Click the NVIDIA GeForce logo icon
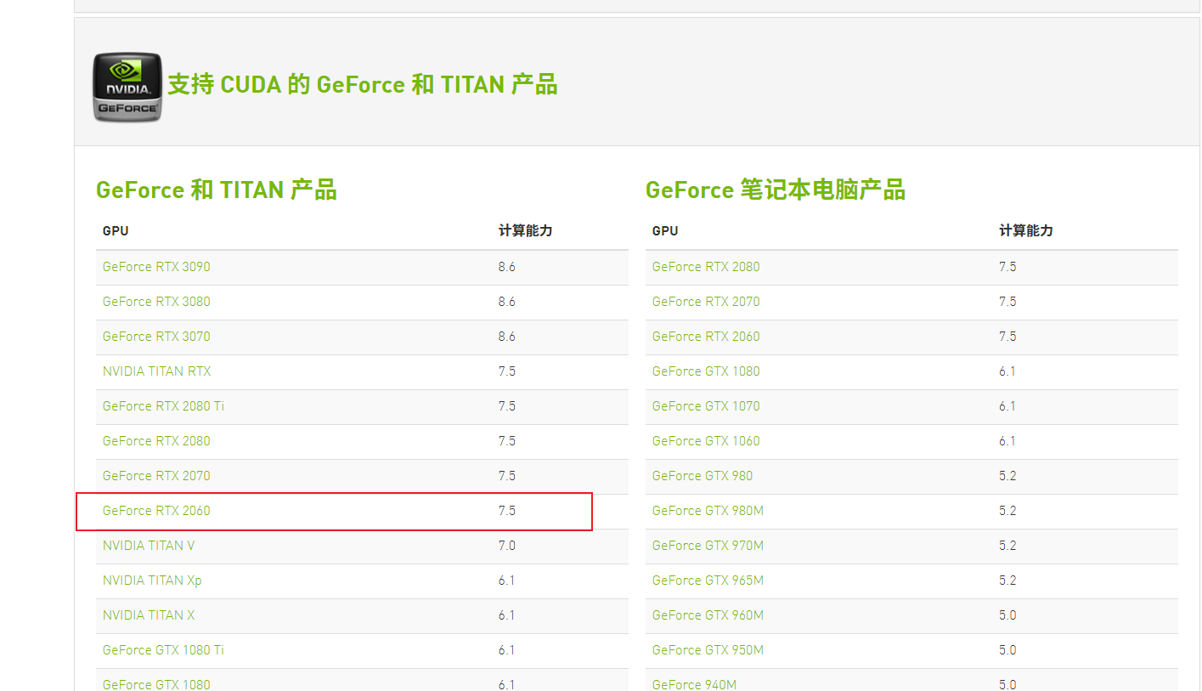This screenshot has height=691, width=1202. (x=127, y=87)
